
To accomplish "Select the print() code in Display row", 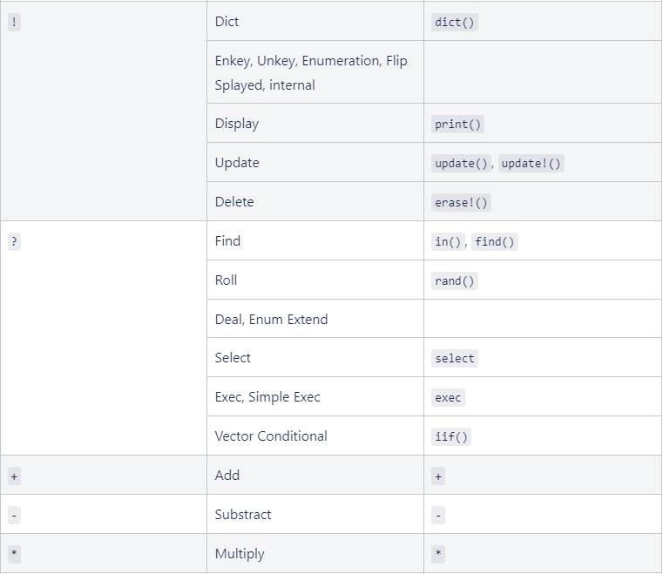I will point(457,125).
